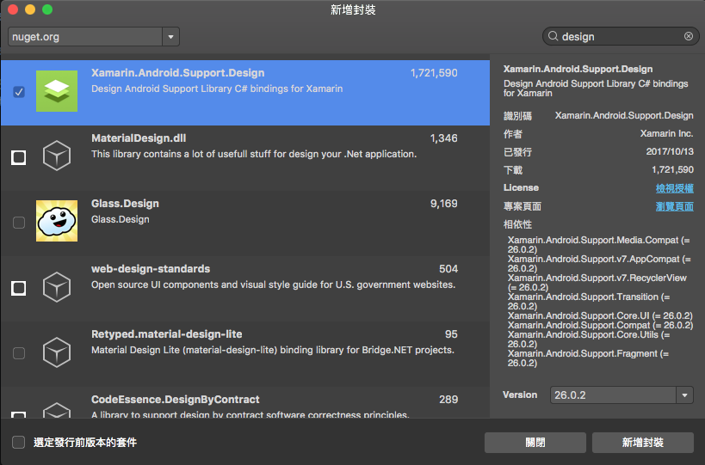The image size is (705, 465).
Task: Click the 2017/10/13 published date value
Action: click(x=670, y=151)
